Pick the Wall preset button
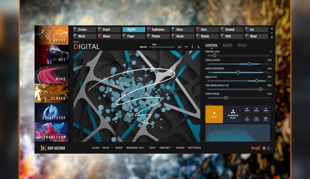310x179 pixels. pyautogui.click(x=232, y=36)
